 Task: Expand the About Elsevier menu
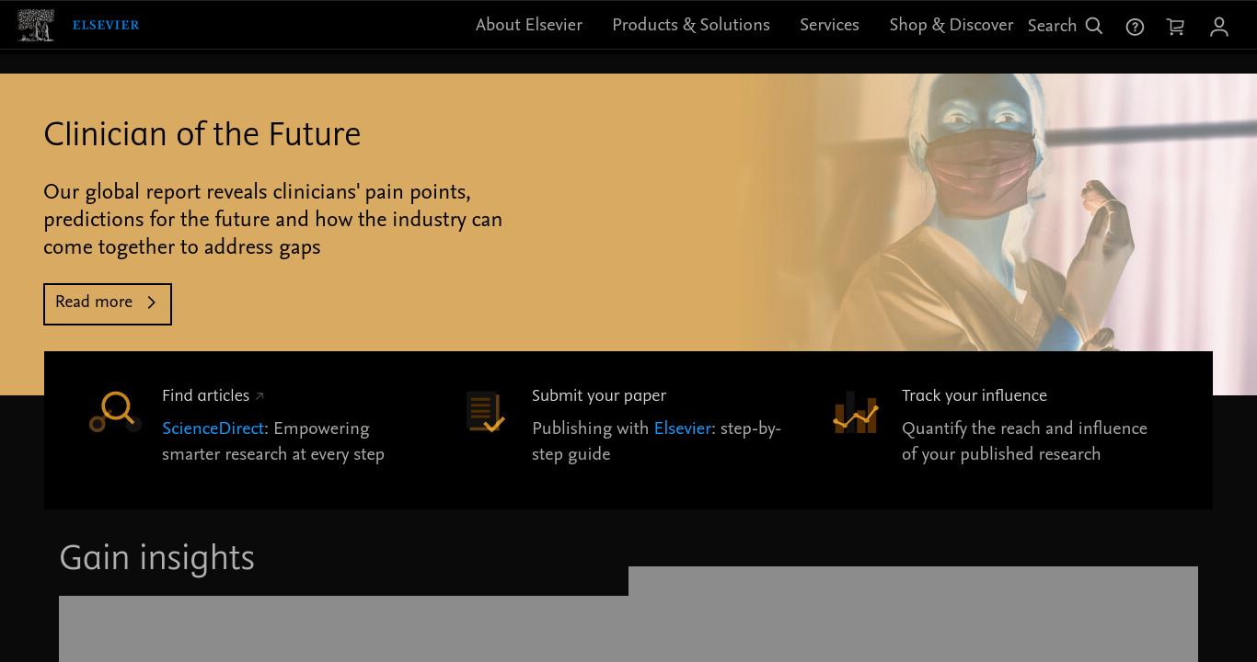click(529, 26)
